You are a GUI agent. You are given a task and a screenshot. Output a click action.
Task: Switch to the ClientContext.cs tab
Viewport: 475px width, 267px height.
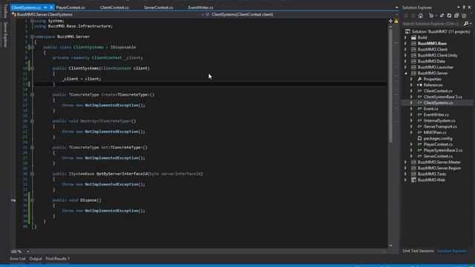[x=114, y=7]
